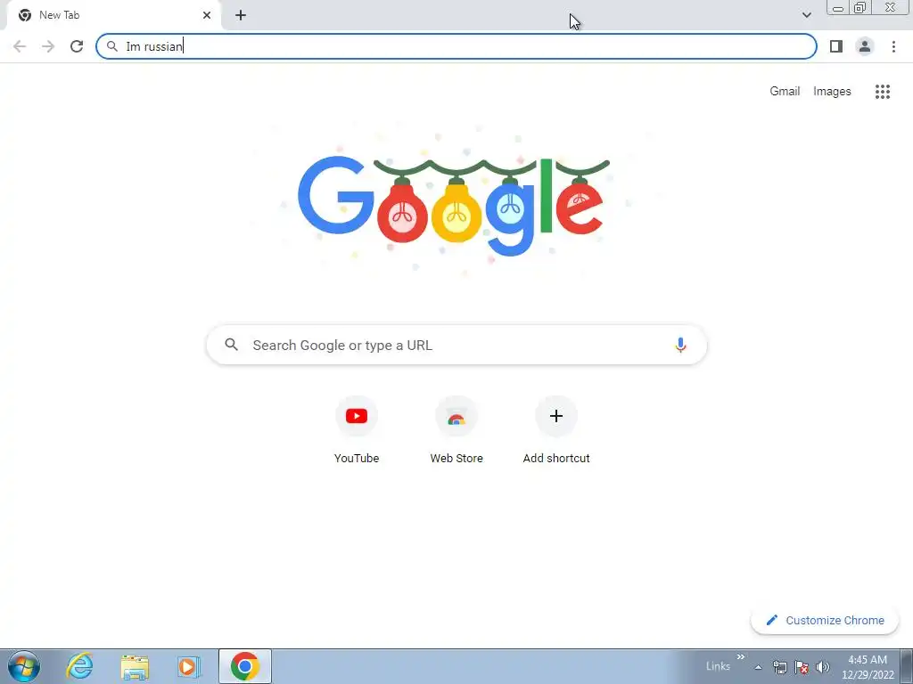The width and height of the screenshot is (913, 684).
Task: Open Chrome three-dot menu
Action: 893,46
